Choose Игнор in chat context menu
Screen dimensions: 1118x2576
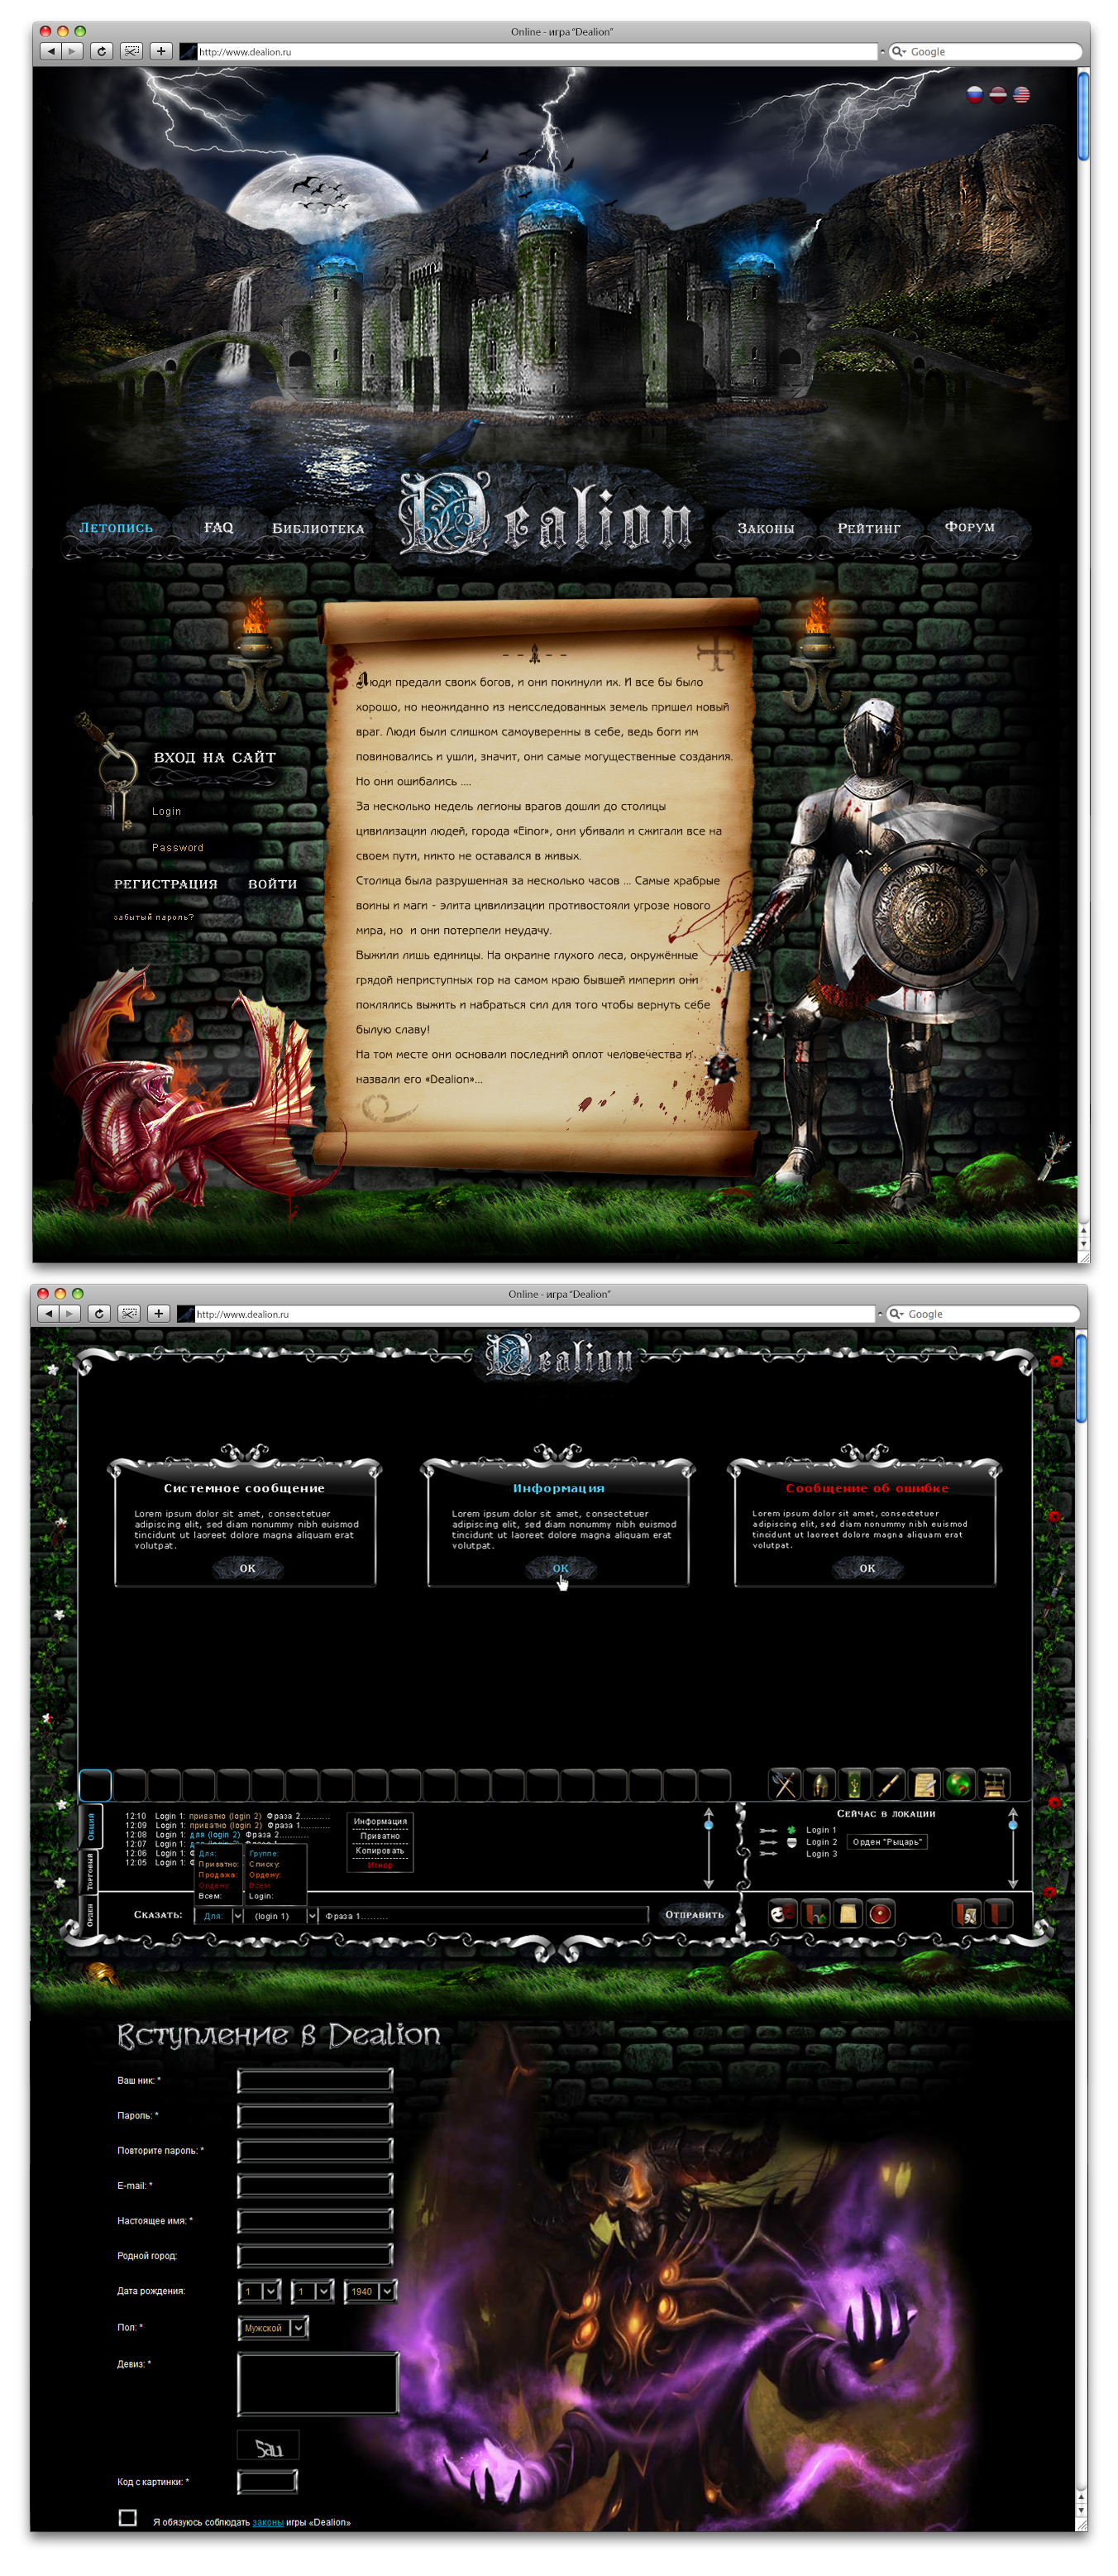(380, 1864)
